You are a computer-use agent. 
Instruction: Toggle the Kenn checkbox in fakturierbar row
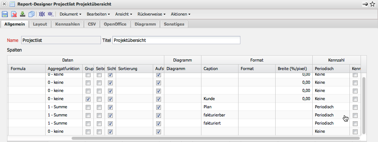click(x=355, y=115)
